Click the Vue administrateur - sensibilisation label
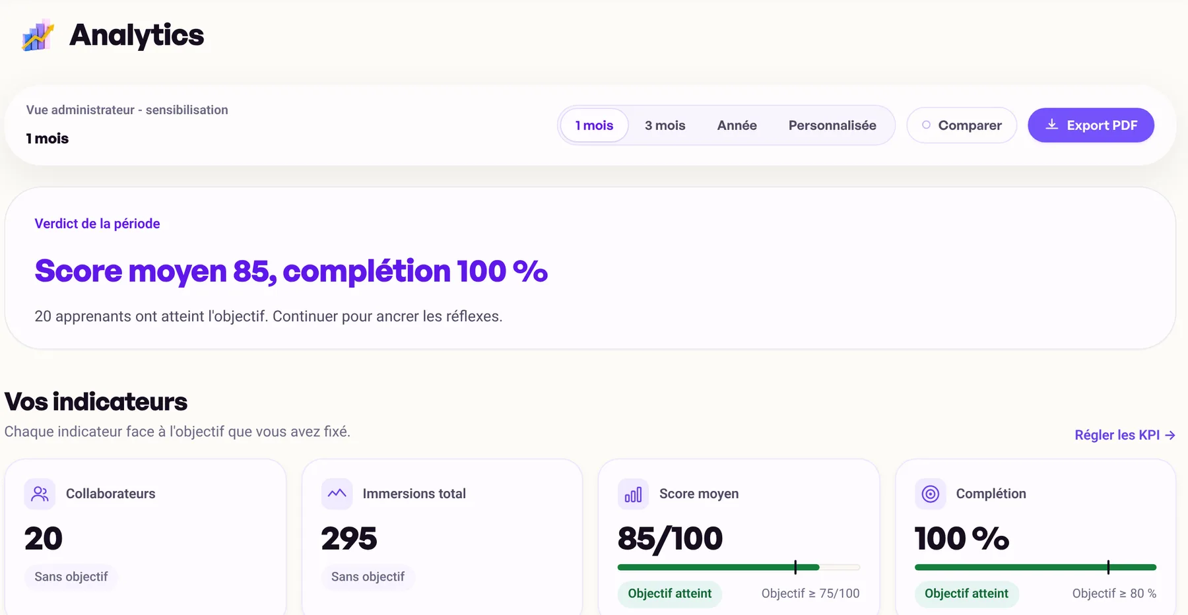This screenshot has width=1188, height=615. point(127,110)
